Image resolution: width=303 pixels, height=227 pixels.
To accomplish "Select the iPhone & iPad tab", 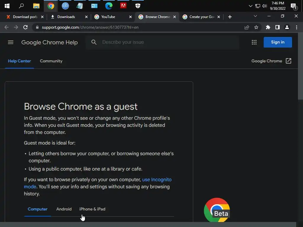I will 92,209.
